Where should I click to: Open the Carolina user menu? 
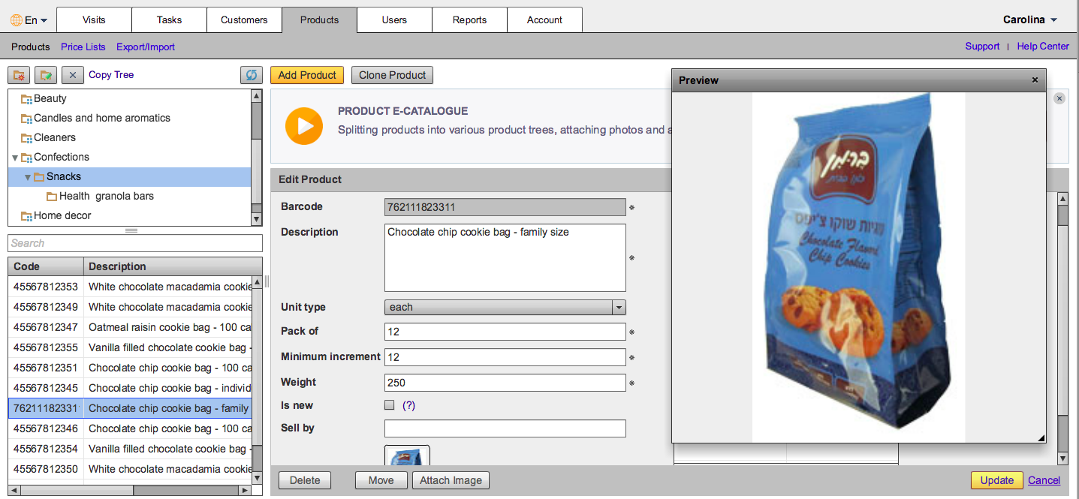pyautogui.click(x=1029, y=20)
